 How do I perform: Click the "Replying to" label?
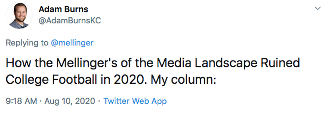[27, 43]
